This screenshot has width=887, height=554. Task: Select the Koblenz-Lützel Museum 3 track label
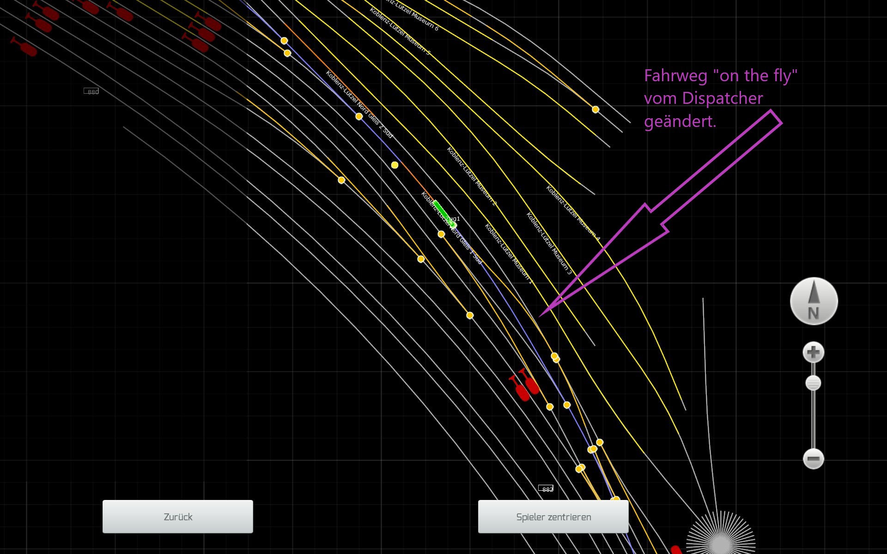(x=549, y=243)
